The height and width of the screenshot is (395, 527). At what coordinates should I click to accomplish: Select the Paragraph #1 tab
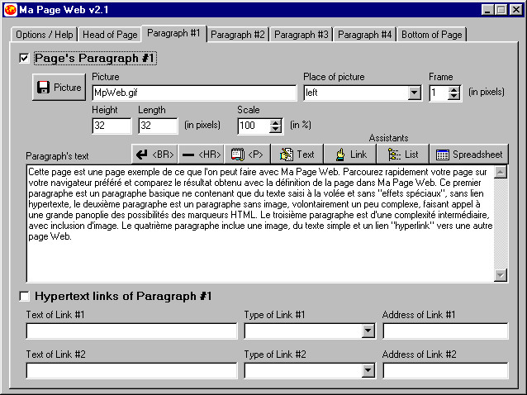tap(173, 33)
